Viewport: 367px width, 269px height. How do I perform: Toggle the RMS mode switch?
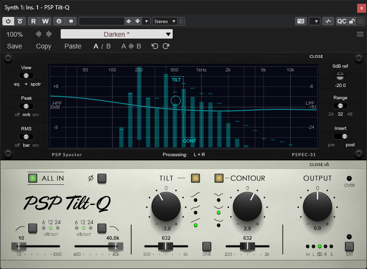click(26, 137)
